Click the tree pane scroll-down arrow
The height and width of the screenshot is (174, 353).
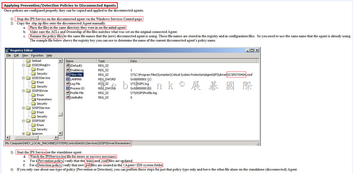tap(60, 133)
